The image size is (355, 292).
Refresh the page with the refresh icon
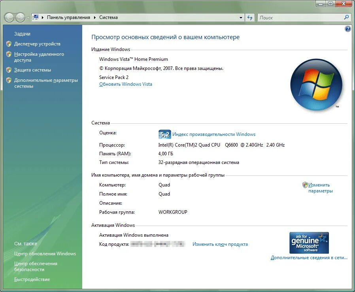(x=250, y=18)
